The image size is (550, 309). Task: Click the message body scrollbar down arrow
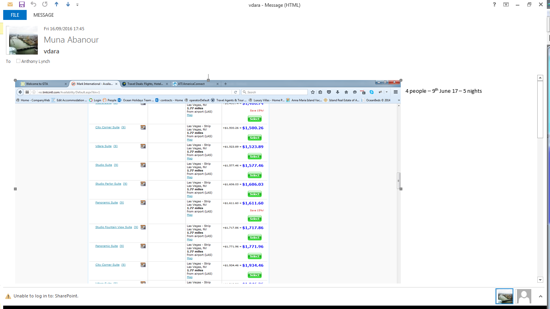click(x=540, y=280)
